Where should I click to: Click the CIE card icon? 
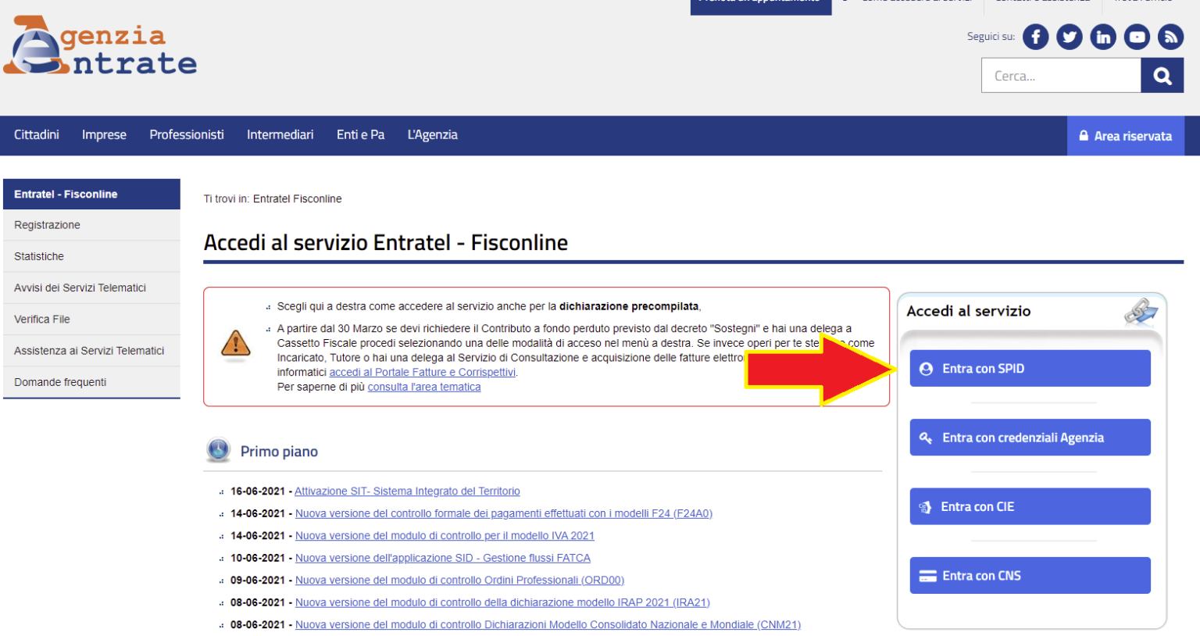tap(925, 507)
